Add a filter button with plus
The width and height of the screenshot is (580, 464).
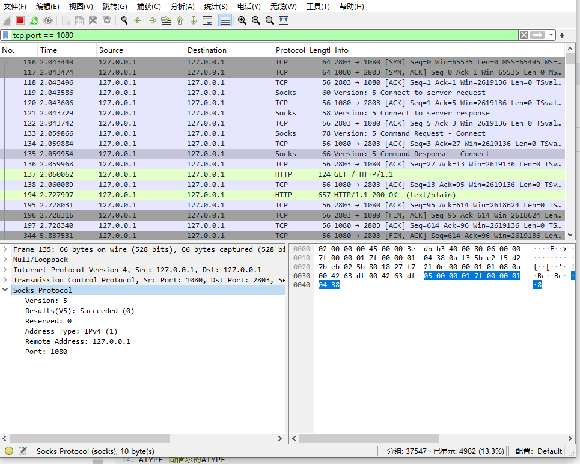click(x=562, y=35)
